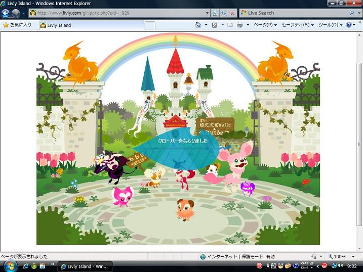
Task: Click the orange pet at circle center
Action: pyautogui.click(x=185, y=210)
